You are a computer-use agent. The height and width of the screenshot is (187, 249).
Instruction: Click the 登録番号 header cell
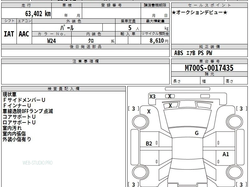(x=111, y=5)
